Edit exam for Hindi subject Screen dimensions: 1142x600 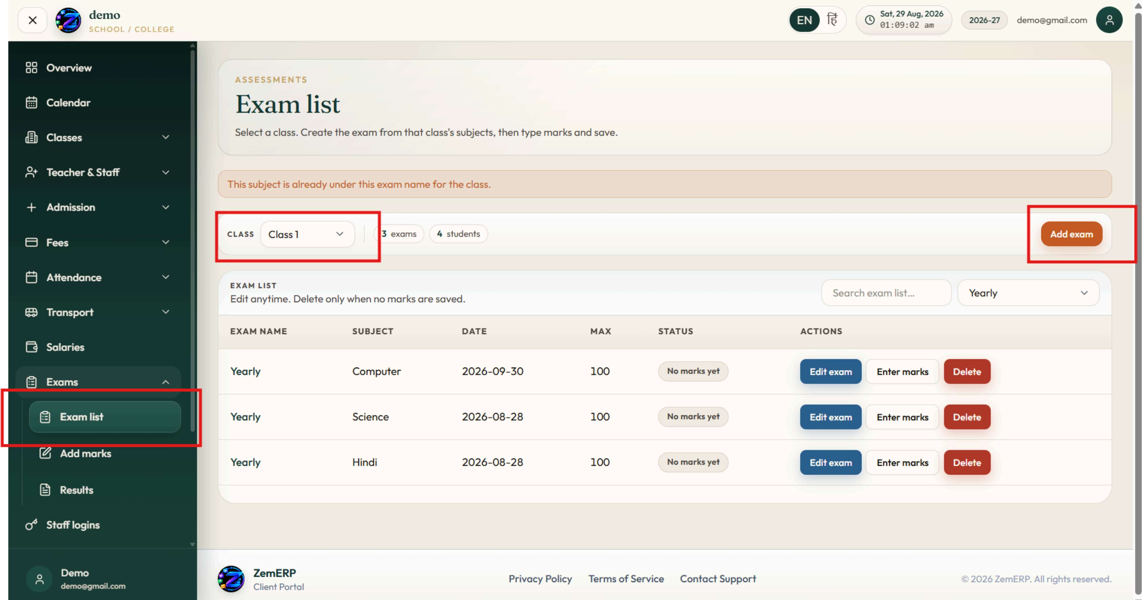click(x=831, y=462)
